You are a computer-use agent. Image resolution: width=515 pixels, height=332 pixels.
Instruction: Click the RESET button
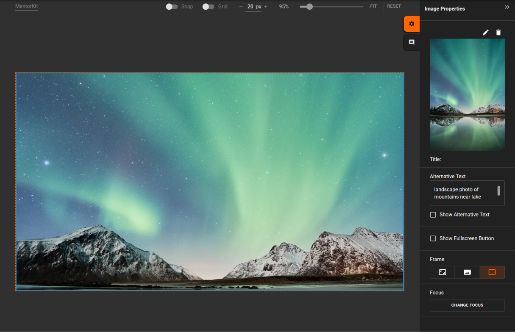[x=394, y=6]
